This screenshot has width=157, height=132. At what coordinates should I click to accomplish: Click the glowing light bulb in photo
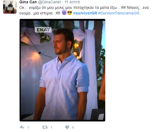(x=39, y=53)
